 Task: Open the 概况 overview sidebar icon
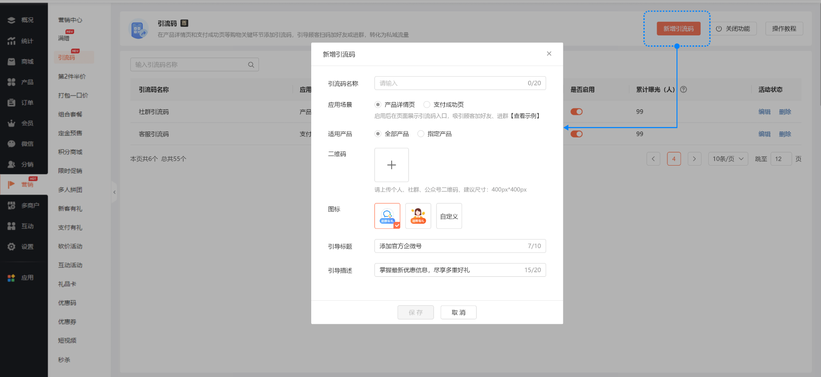point(11,20)
